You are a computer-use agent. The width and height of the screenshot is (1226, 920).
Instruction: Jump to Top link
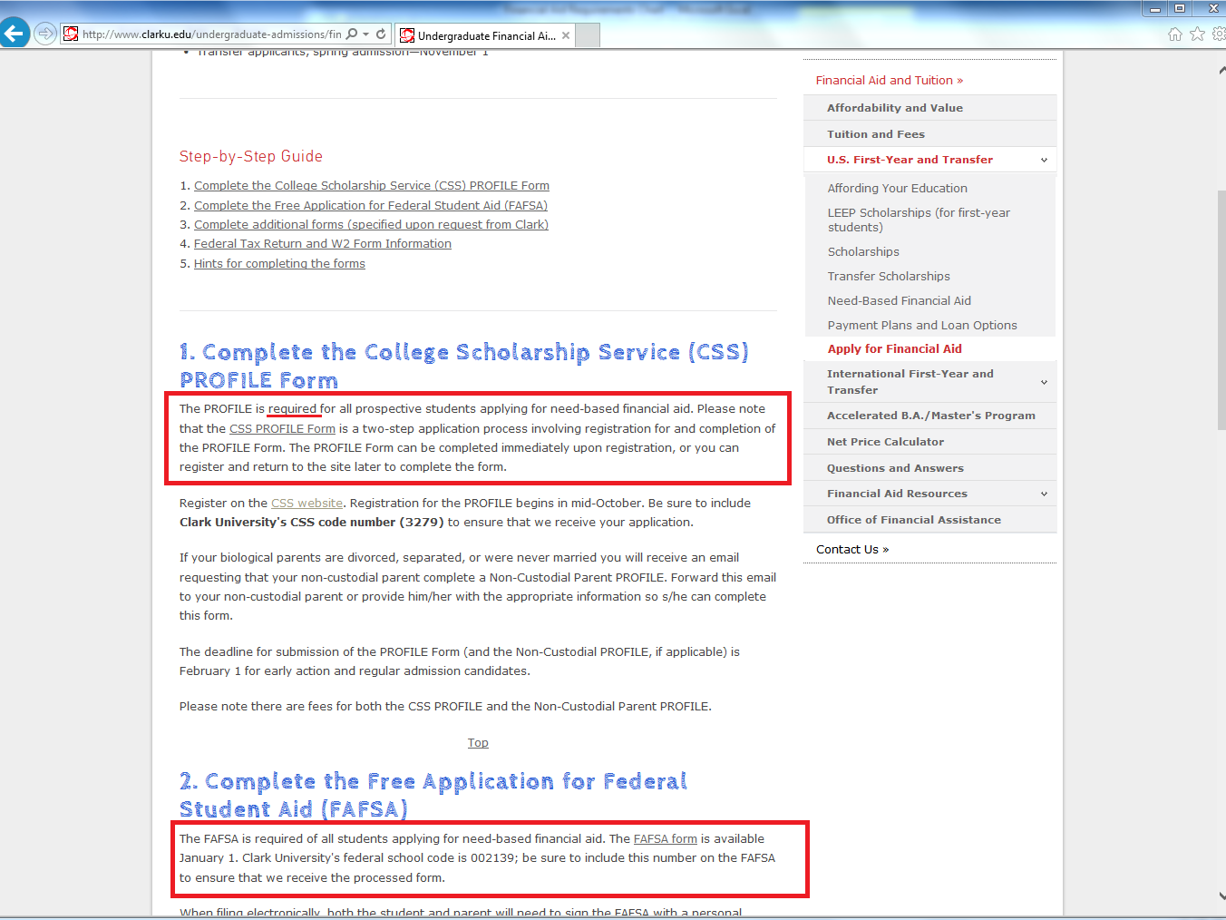478,742
